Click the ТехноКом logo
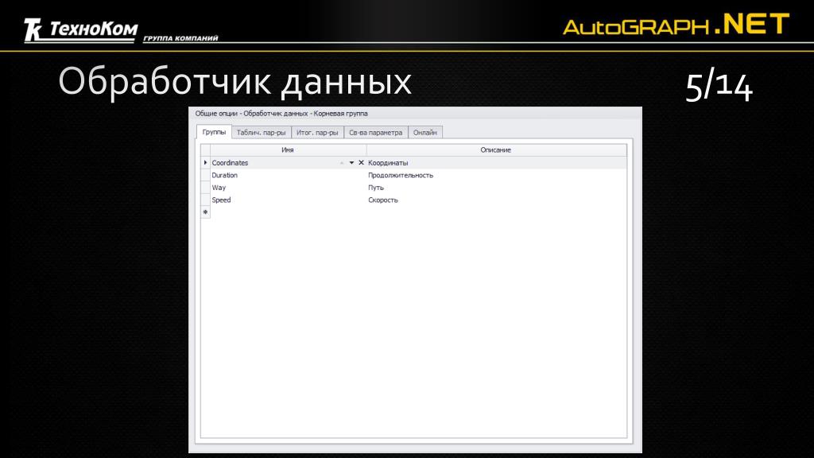 (121, 30)
